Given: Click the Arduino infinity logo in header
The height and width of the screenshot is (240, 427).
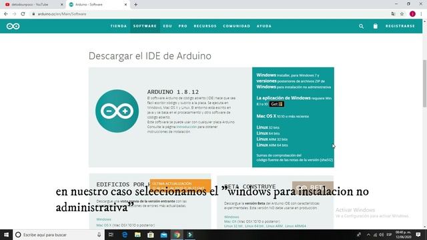Looking at the screenshot, I should pos(13,26).
